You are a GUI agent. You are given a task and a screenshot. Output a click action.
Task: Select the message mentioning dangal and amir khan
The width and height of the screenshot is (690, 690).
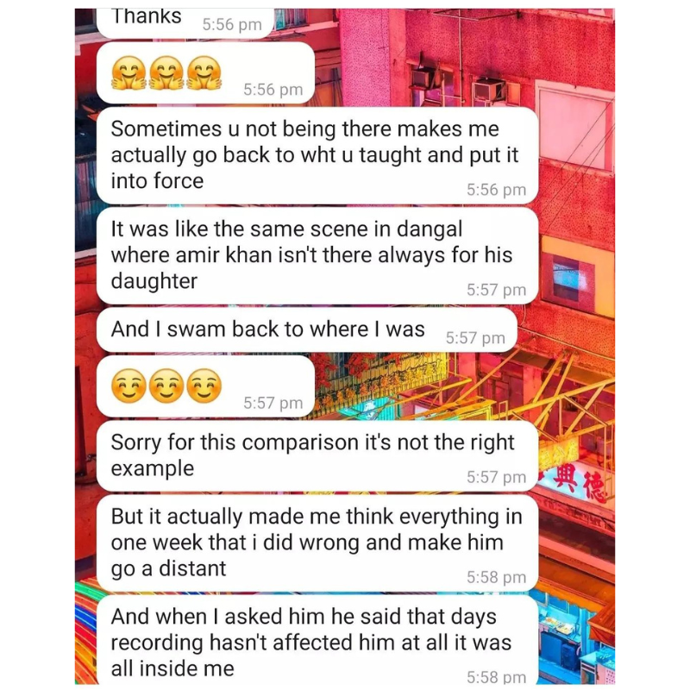[317, 256]
